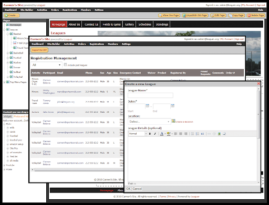Click the eraser remove-formatting icon
Screen dimensions: 269x205
[x=224, y=134]
